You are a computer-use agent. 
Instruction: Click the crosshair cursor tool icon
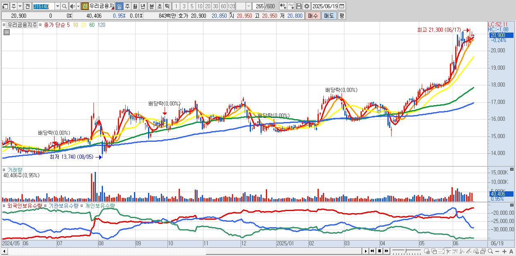(x=448, y=251)
